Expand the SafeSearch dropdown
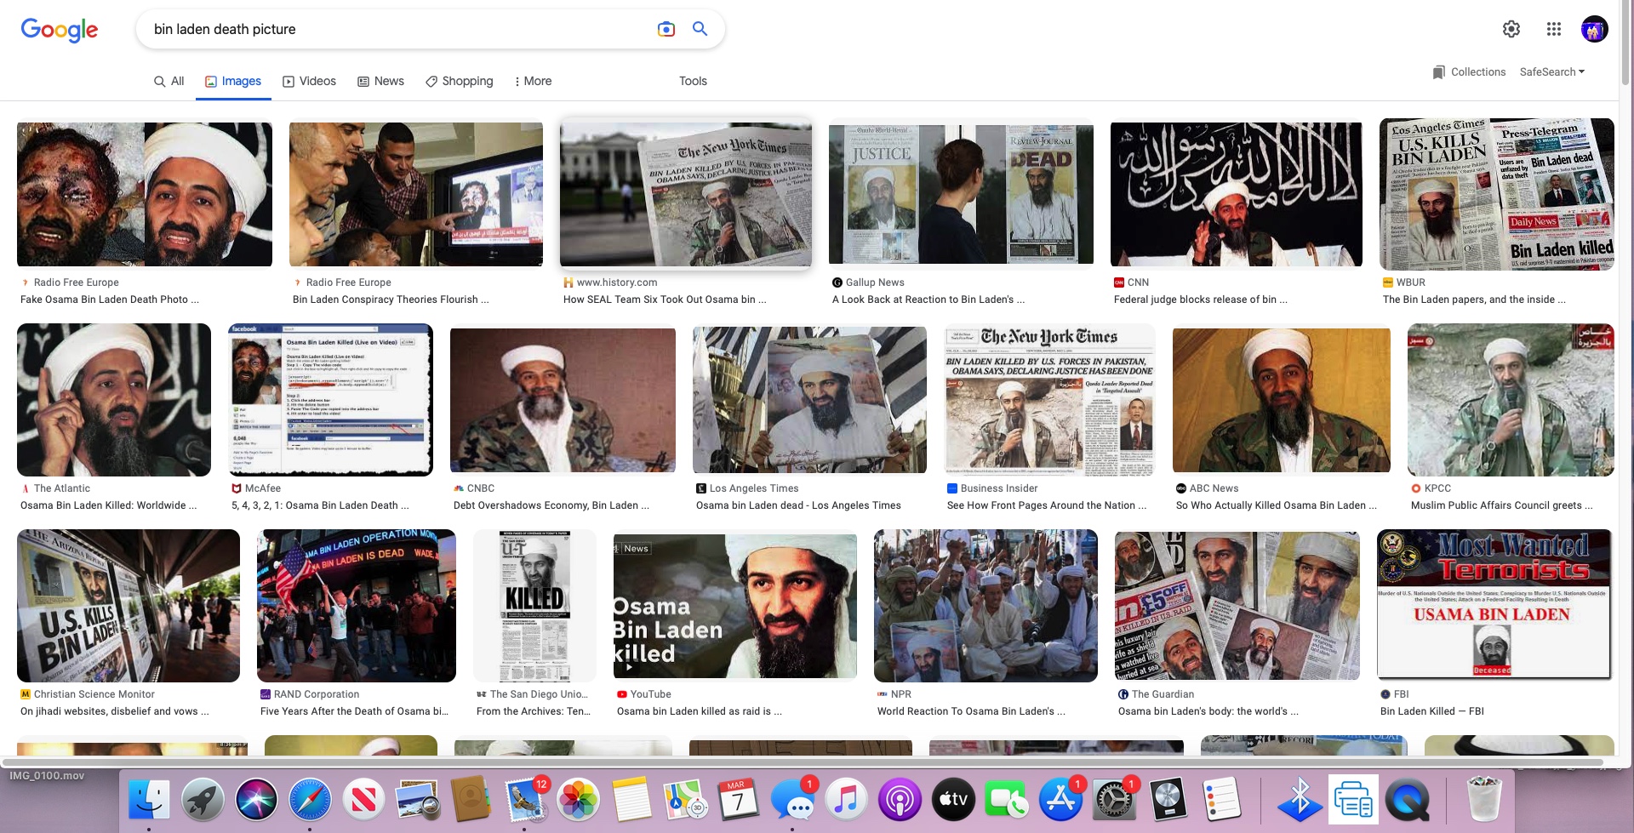This screenshot has height=833, width=1634. [1551, 72]
